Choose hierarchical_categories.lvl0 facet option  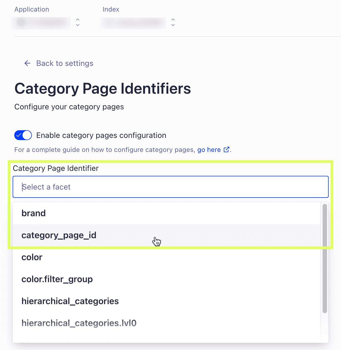pyautogui.click(x=167, y=323)
